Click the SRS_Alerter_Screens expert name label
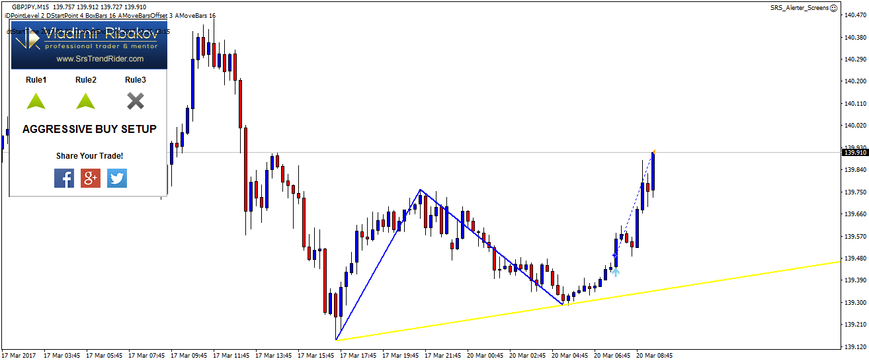Viewport: 869px width, 363px height. point(799,8)
